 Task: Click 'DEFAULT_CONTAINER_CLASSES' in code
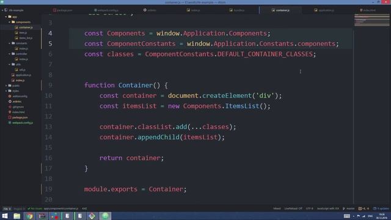pyautogui.click(x=265, y=54)
